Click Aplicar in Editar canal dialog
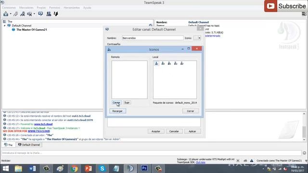 pos(192,131)
